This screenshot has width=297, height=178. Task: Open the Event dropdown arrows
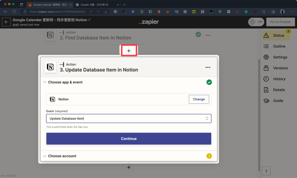click(207, 119)
